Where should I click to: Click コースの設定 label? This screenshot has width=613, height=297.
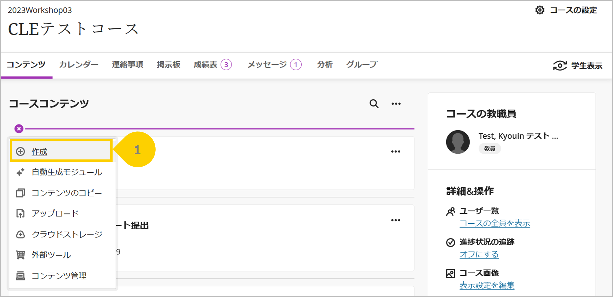[573, 10]
